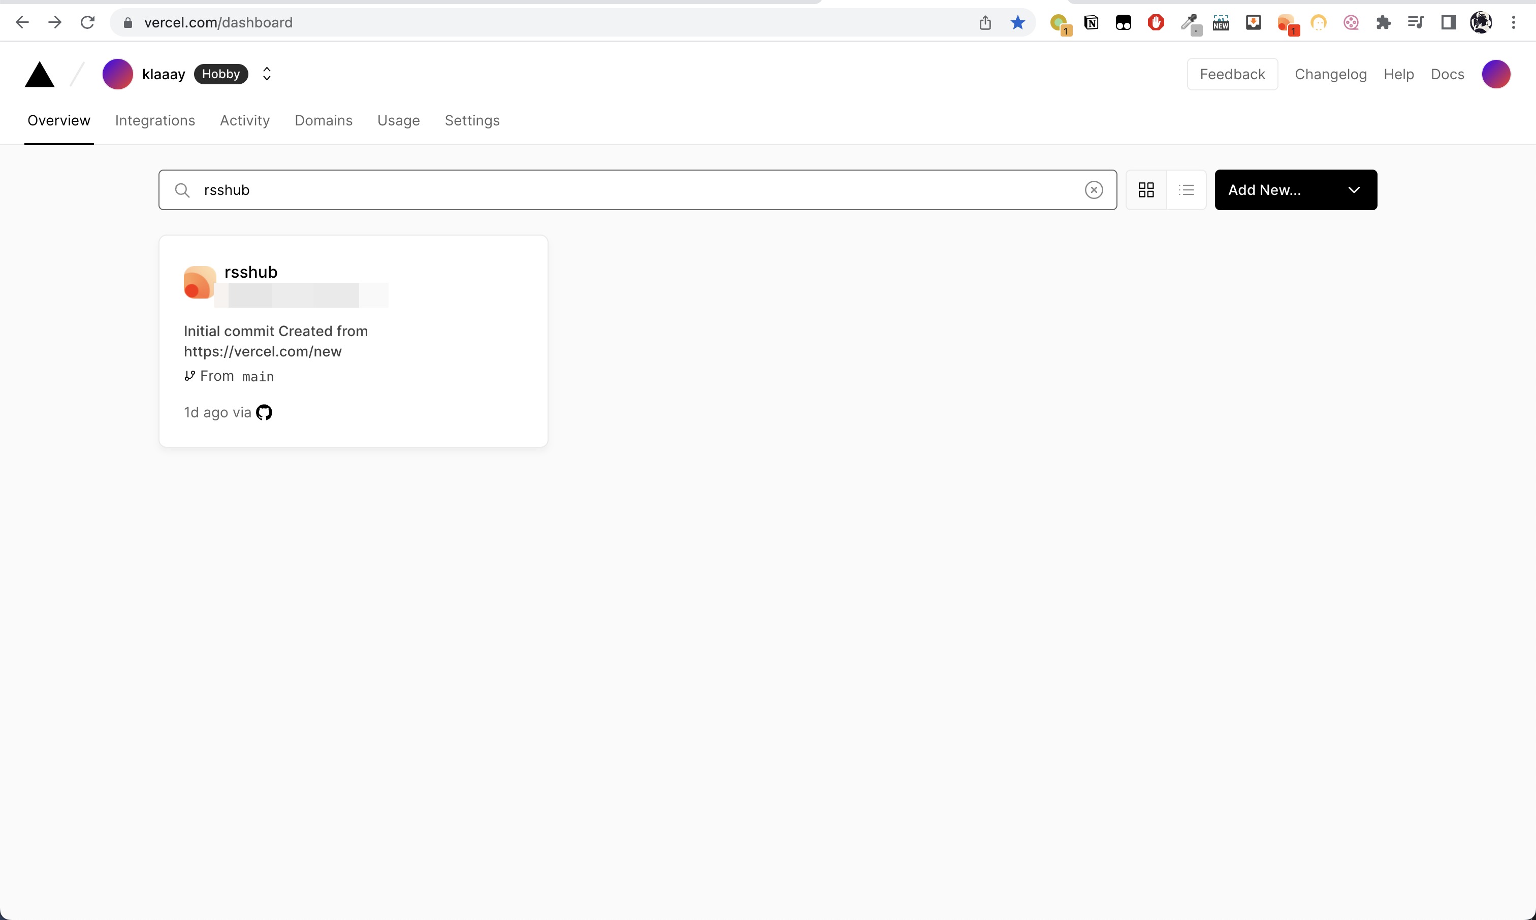Bookmark this page with star icon
This screenshot has width=1536, height=920.
coord(1017,23)
